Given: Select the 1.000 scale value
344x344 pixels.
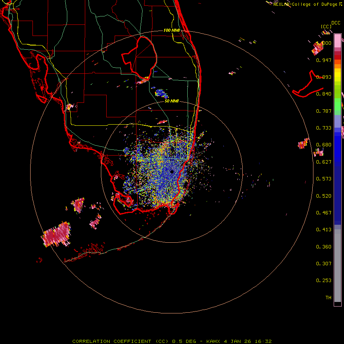Looking at the screenshot, I should 324,43.
